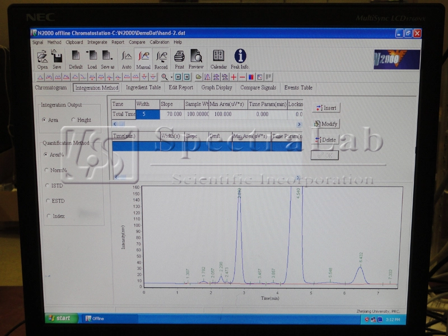
Task: Load a method with the Load icon
Action: pyautogui.click(x=92, y=57)
